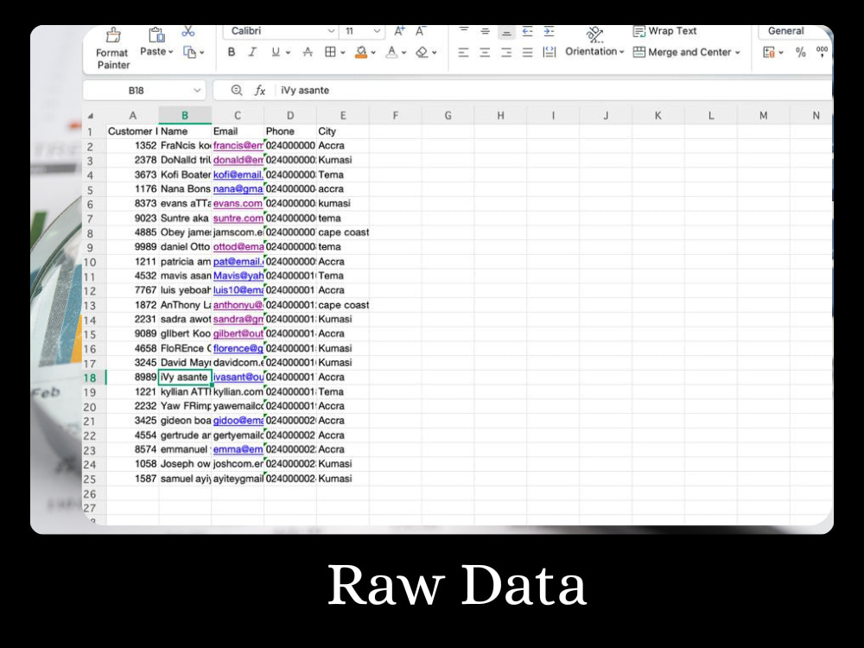Open francis@ email link in row 2
This screenshot has height=648, width=864.
coord(238,145)
